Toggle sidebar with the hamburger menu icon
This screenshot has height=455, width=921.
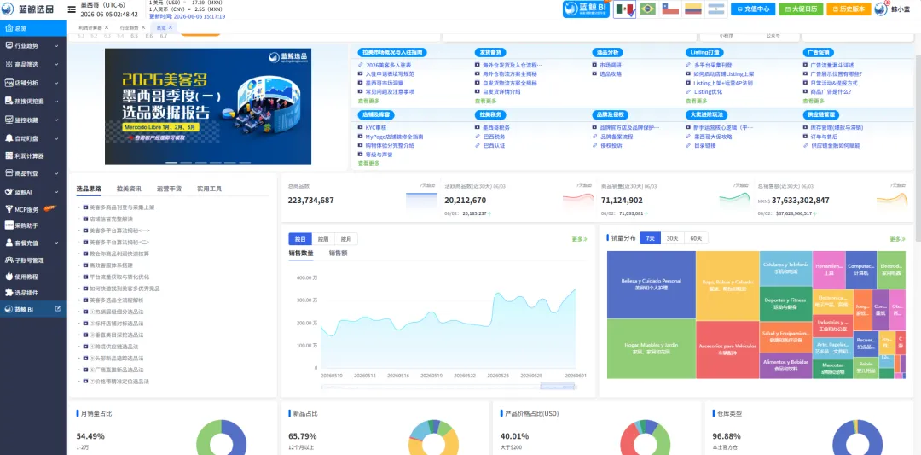pos(71,9)
